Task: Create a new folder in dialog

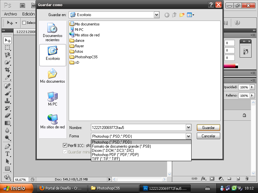Action: [182, 15]
